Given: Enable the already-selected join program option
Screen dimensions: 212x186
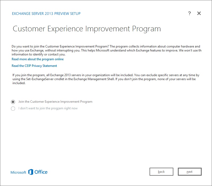Looking at the screenshot, I should coord(13,101).
